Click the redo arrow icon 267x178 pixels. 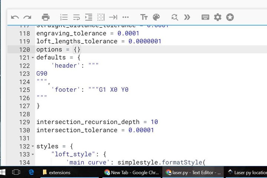click(x=27, y=17)
